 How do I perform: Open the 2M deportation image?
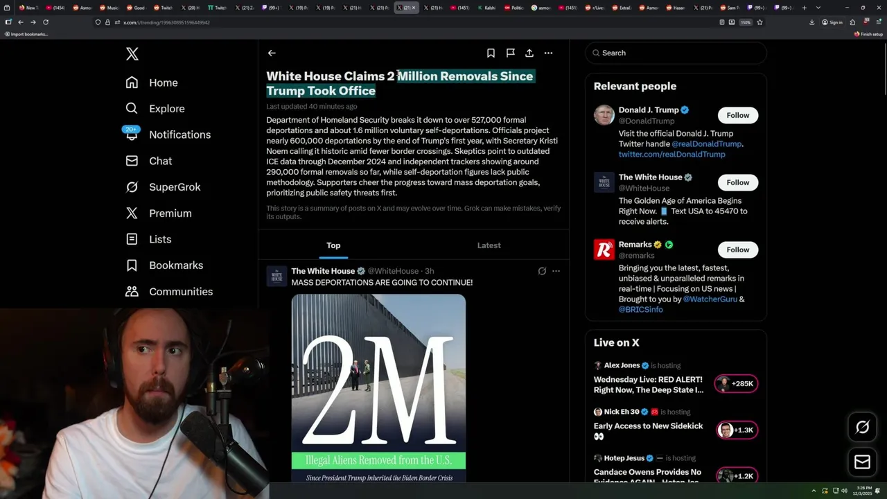pyautogui.click(x=378, y=388)
